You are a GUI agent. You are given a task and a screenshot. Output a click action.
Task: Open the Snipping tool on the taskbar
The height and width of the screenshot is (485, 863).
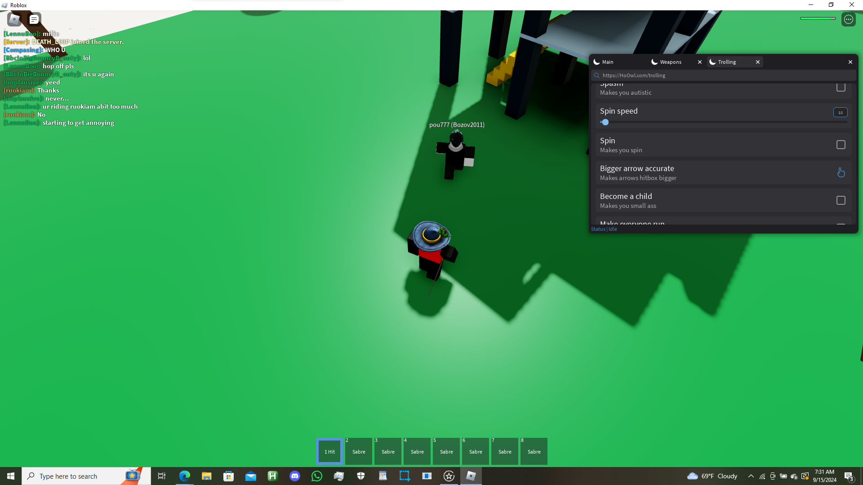click(x=405, y=476)
